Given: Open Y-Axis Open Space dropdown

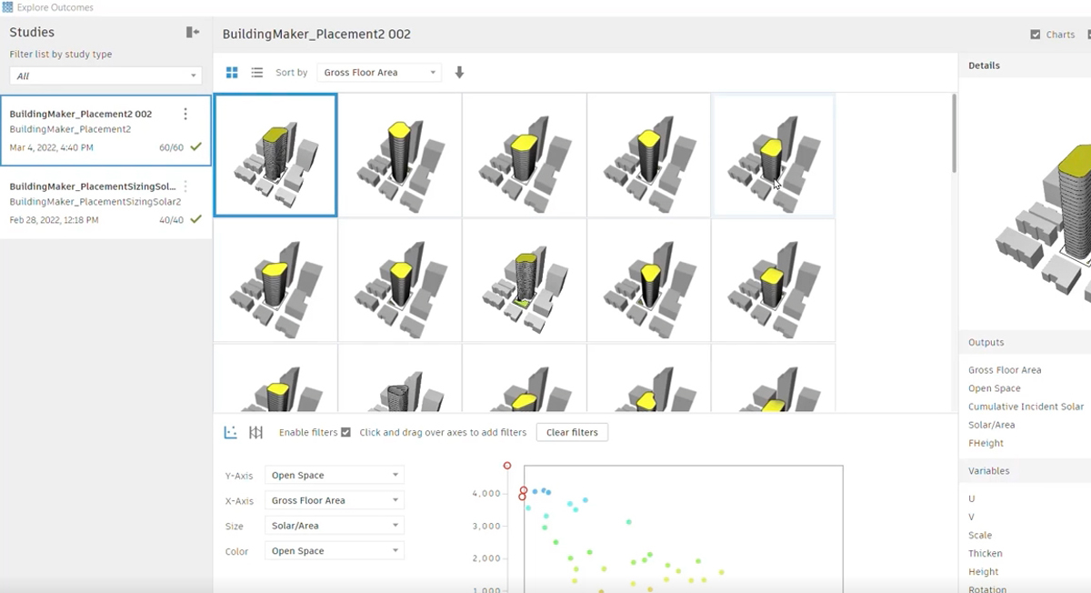Looking at the screenshot, I should (x=335, y=476).
